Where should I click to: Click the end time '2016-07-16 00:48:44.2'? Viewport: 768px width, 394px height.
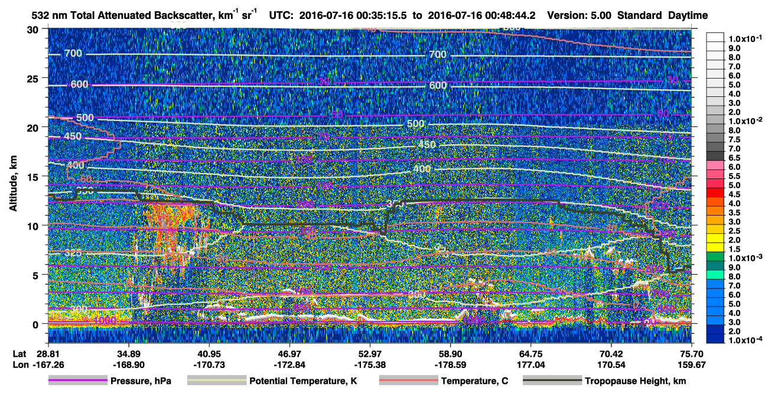(x=482, y=15)
